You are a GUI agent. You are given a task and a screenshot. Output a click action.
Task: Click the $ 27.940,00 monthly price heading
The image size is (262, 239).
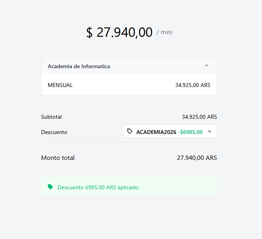click(119, 32)
